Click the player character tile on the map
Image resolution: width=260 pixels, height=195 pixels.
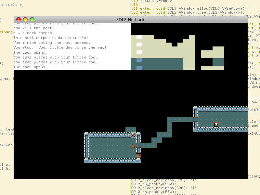[x=133, y=135]
